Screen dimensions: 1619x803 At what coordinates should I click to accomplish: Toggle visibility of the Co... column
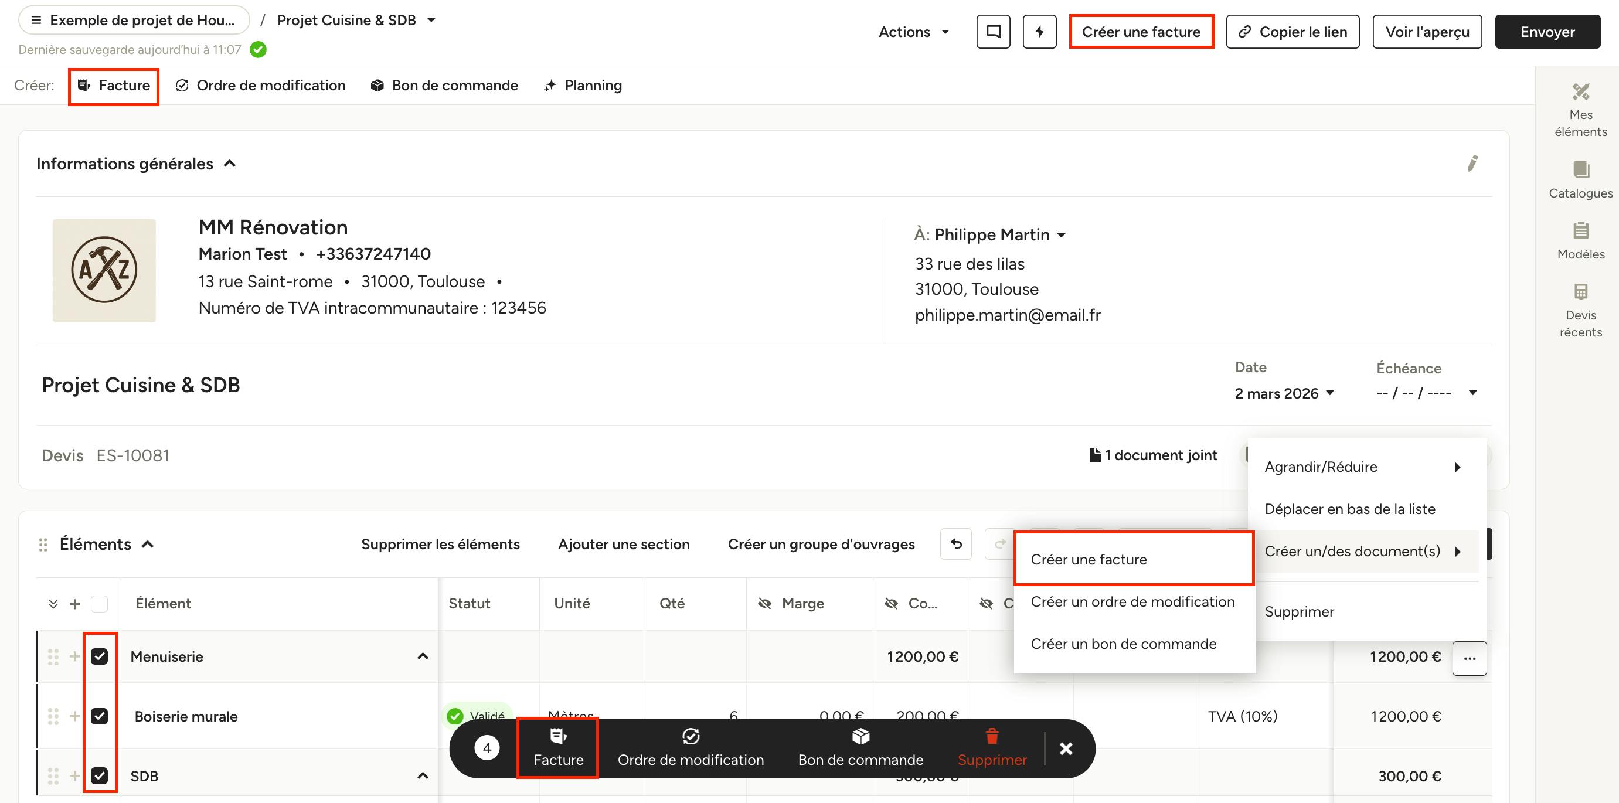[891, 604]
